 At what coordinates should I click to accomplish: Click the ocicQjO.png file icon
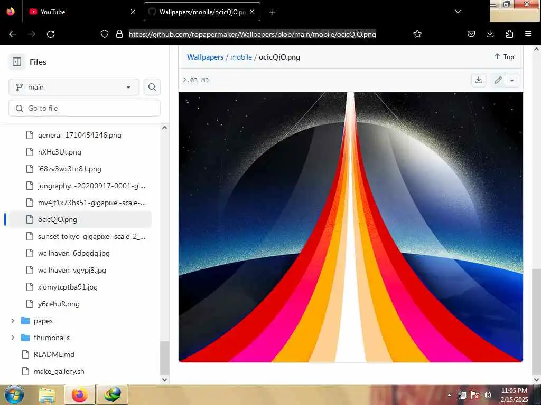(30, 219)
